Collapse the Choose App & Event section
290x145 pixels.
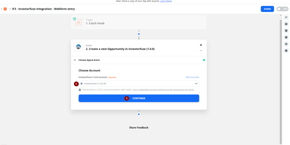click(x=139, y=60)
